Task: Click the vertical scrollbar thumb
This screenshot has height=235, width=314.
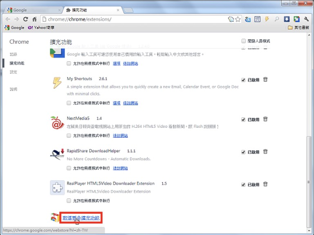Action: (x=309, y=182)
